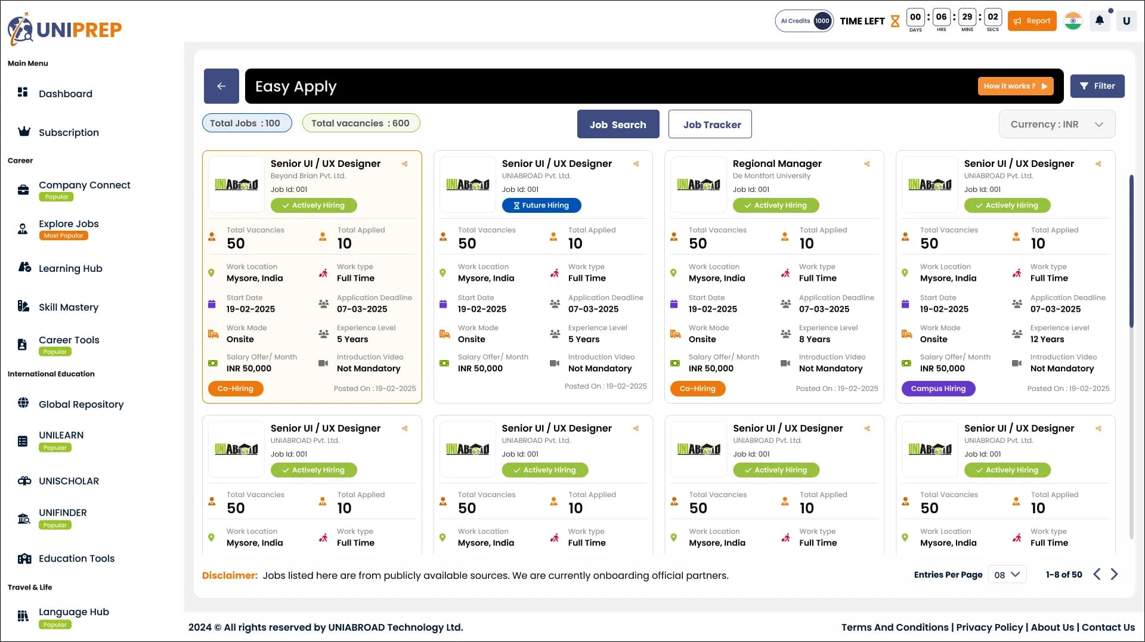The width and height of the screenshot is (1145, 642).
Task: Click the How it works ? button
Action: click(1016, 86)
